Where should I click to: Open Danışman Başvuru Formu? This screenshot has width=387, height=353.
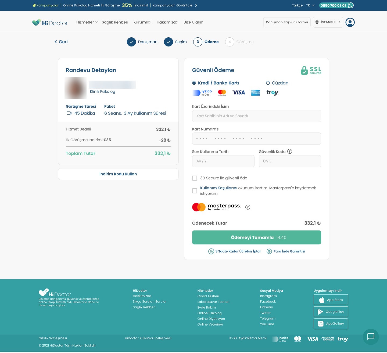click(287, 22)
